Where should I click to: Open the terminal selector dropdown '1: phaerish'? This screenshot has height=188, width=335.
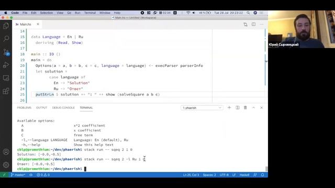click(202, 108)
